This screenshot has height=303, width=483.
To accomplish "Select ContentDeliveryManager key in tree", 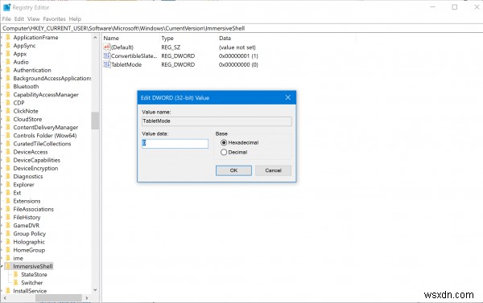I will (x=46, y=127).
